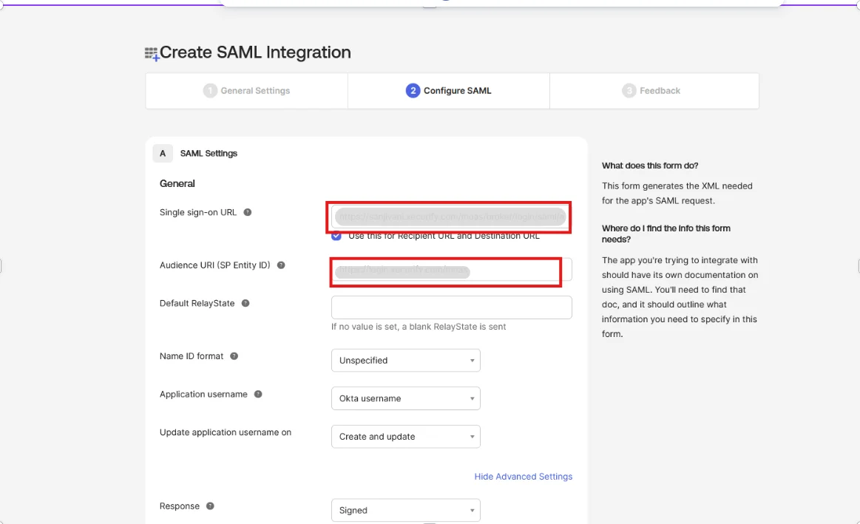Open the Application username help tooltip

[x=257, y=394]
